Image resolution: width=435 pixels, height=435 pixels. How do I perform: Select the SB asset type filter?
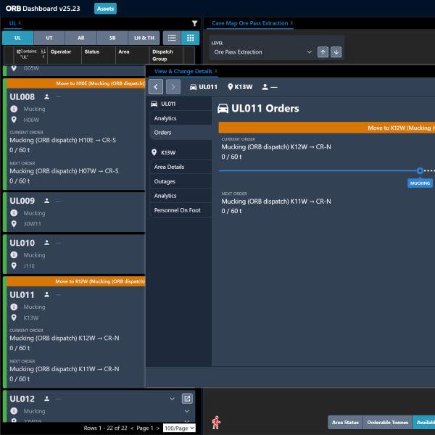point(112,38)
